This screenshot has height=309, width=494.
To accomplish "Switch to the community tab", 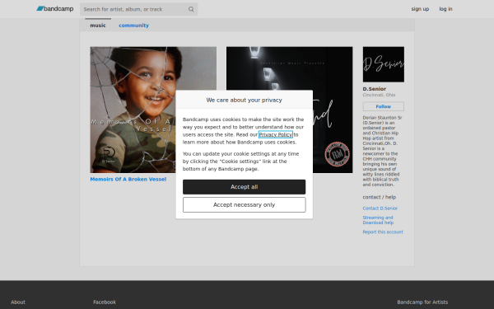I will [x=133, y=26].
